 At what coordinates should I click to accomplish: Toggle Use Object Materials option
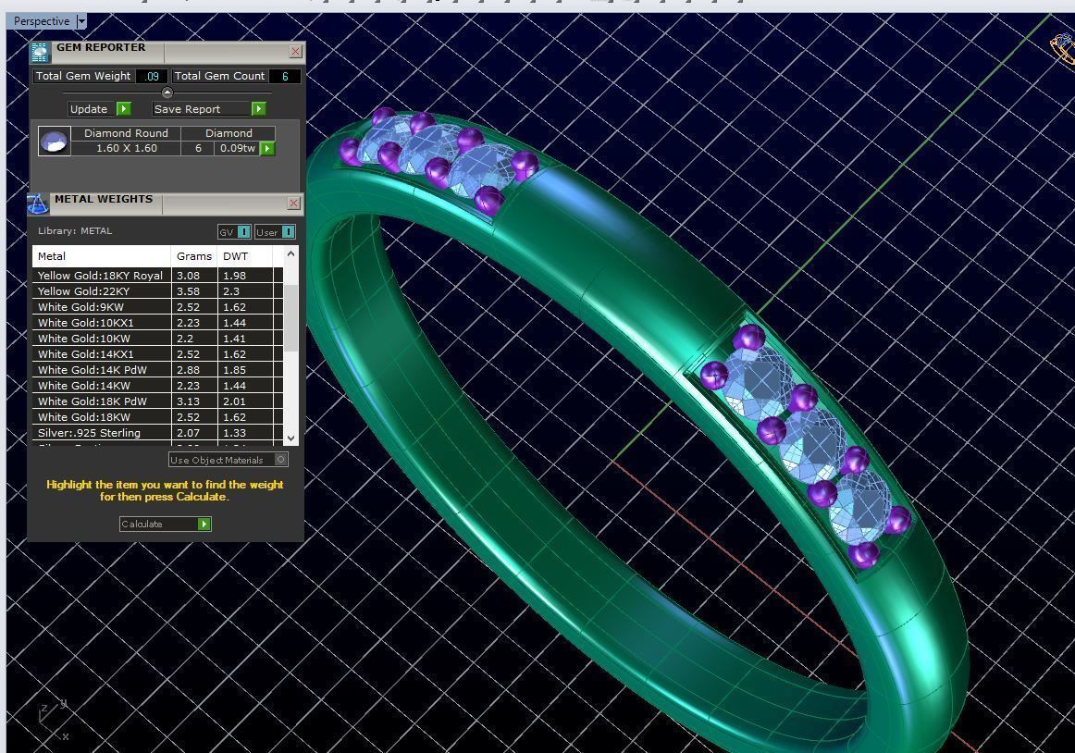click(229, 460)
